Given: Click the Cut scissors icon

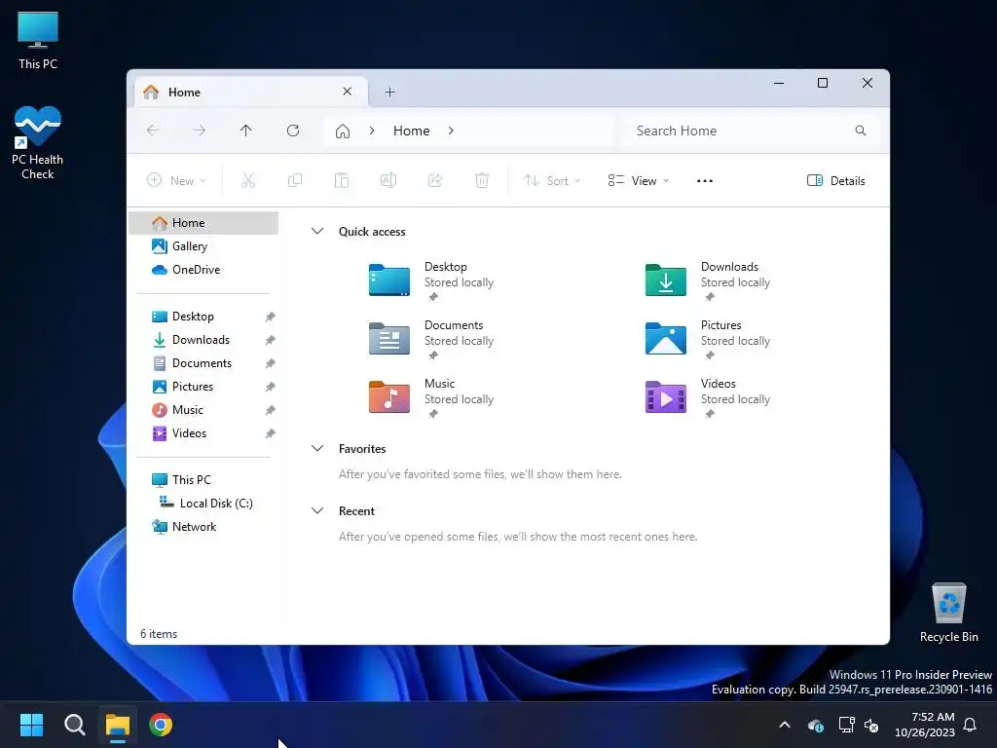Looking at the screenshot, I should pos(248,180).
